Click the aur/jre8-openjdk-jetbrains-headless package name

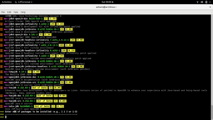click(x=26, y=67)
